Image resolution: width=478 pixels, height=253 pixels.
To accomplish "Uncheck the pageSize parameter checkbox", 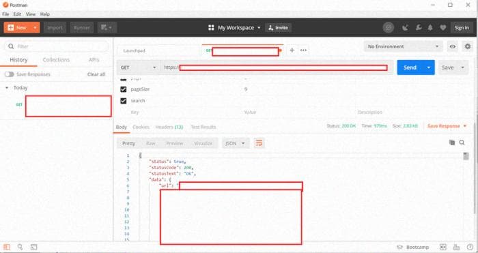I will coord(123,89).
